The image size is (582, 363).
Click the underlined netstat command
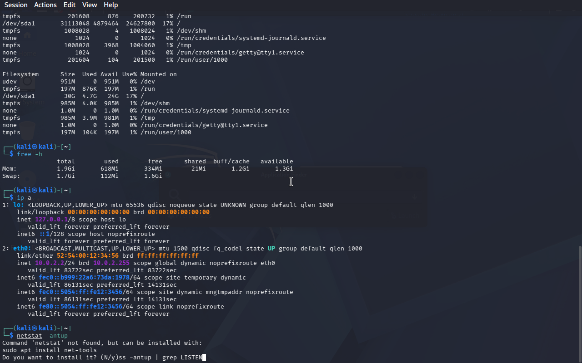click(30, 336)
